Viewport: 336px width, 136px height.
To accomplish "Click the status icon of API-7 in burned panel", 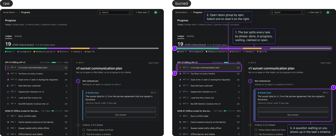I will pos(180,86).
